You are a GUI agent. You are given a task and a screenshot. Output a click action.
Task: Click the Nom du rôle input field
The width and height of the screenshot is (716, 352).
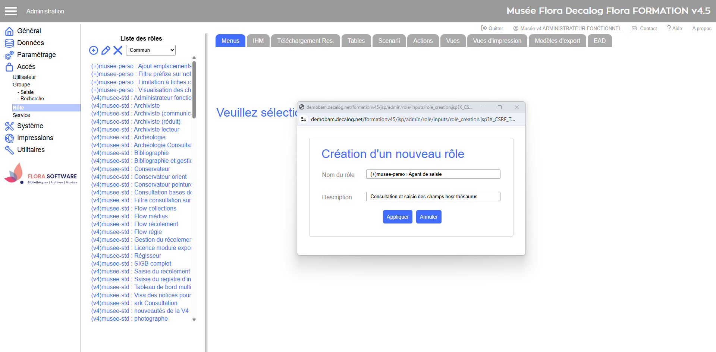coord(433,174)
